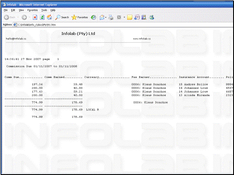Open the History icon
Screen dimensions: 234x175
93,18
